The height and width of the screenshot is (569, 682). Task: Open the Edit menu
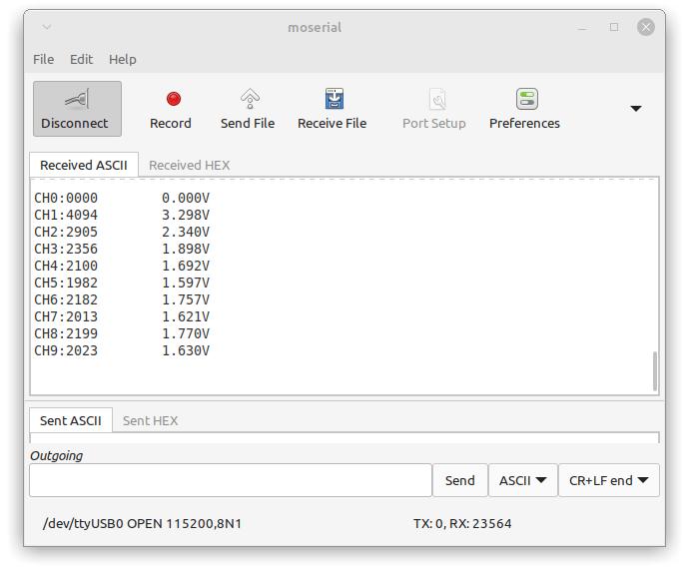81,59
